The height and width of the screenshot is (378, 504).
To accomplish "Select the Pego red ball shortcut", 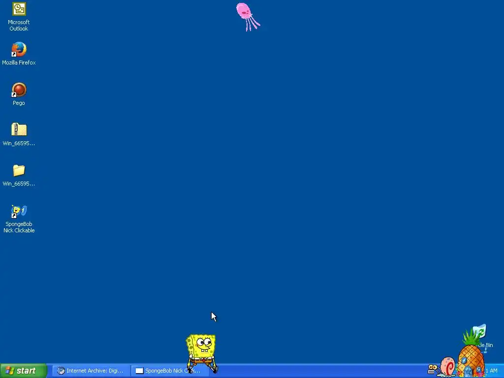I will 19,90.
